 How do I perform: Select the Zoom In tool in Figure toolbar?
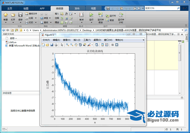point(67,45)
